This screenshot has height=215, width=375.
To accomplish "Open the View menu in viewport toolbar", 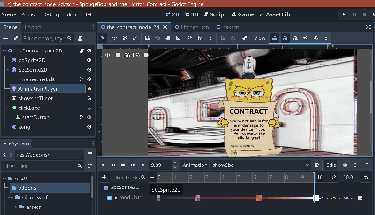I will point(260,38).
